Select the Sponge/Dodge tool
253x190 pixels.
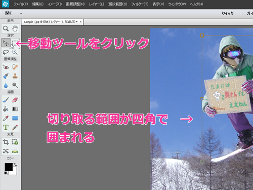(15, 85)
